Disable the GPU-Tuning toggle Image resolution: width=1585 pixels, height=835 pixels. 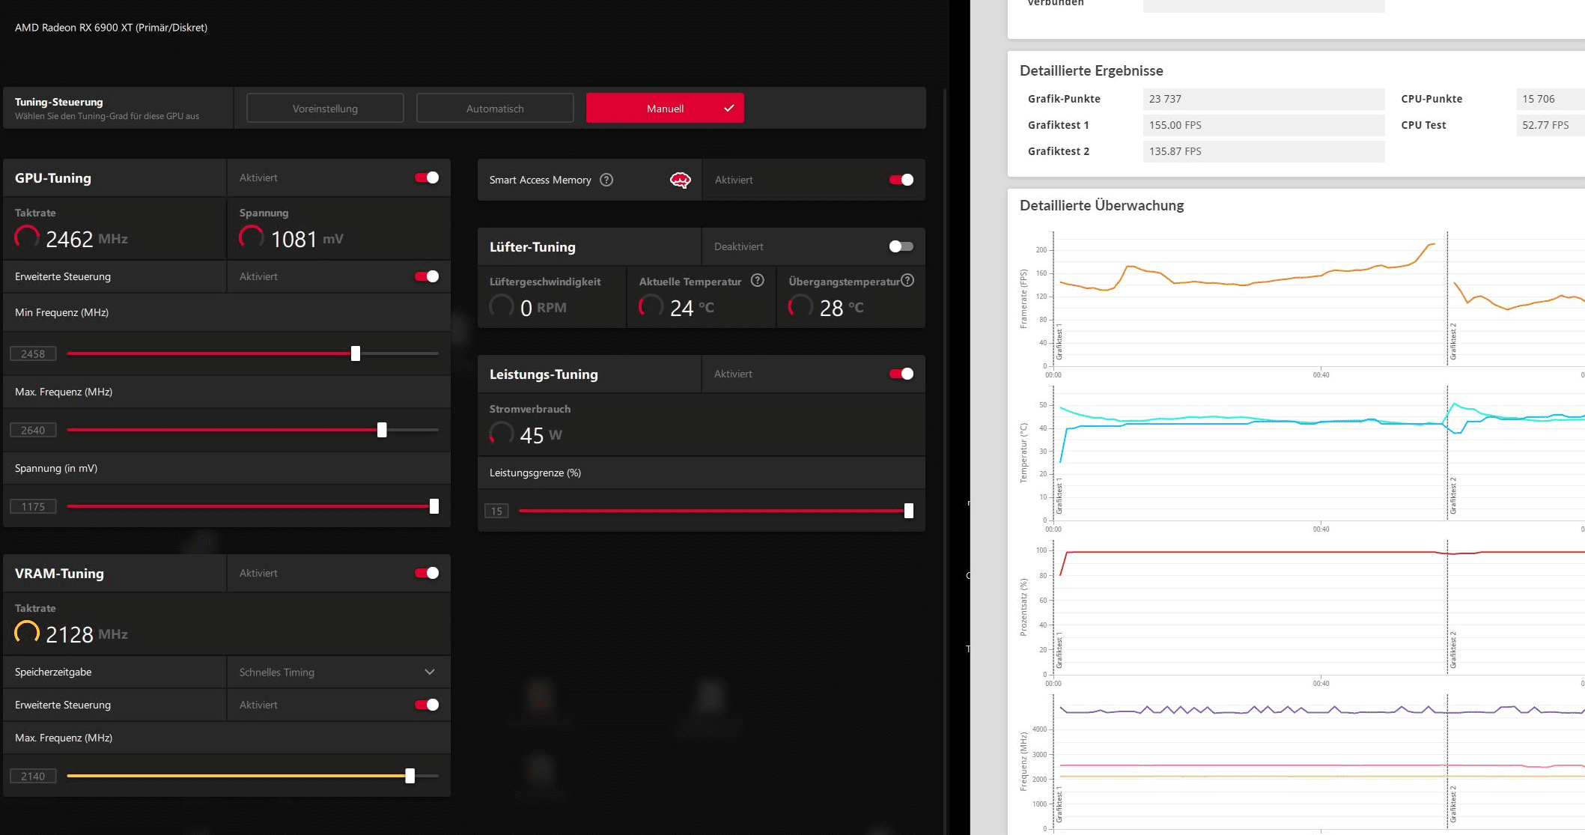click(x=427, y=177)
